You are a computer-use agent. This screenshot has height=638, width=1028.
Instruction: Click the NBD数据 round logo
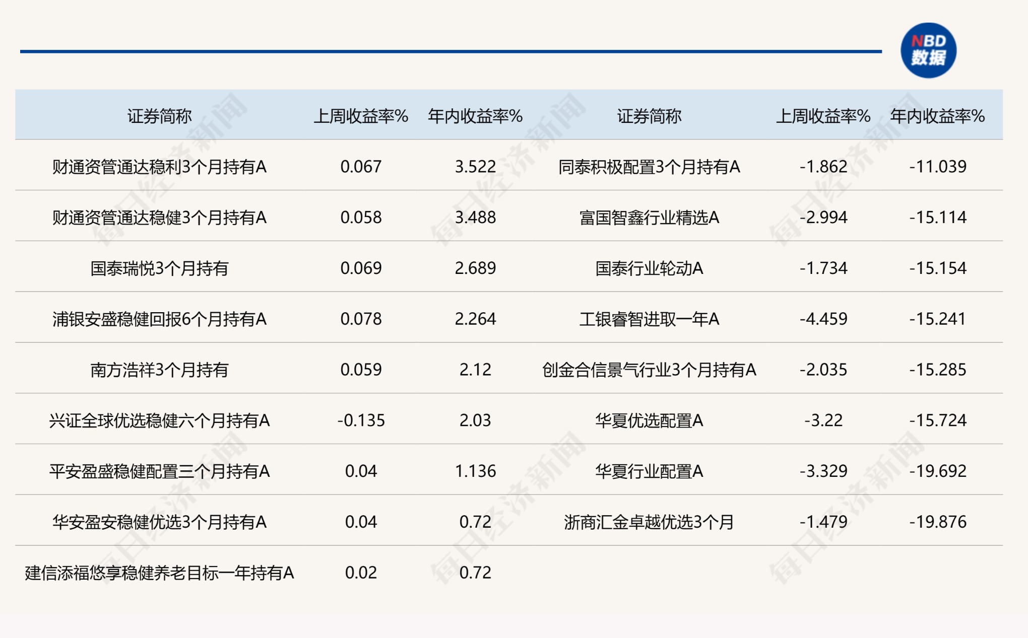point(928,50)
